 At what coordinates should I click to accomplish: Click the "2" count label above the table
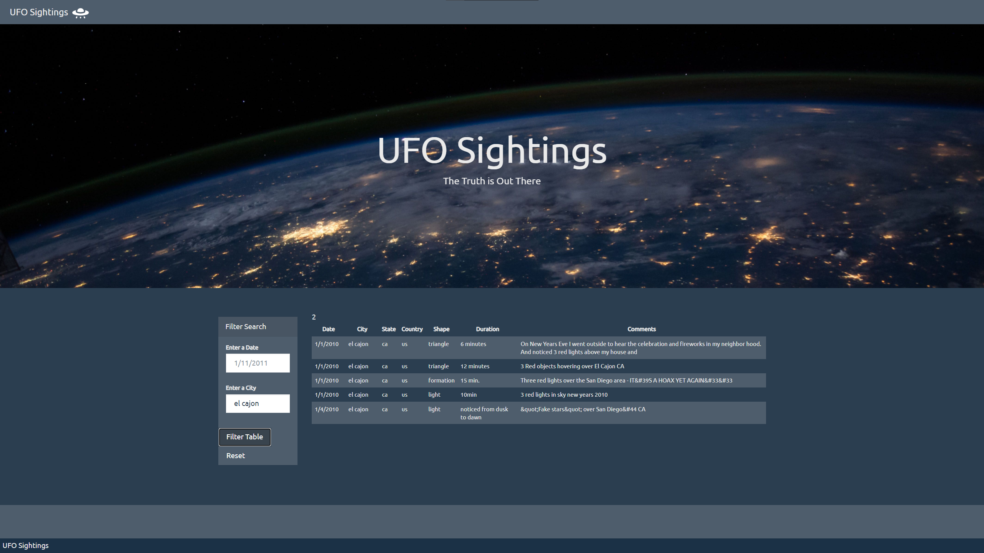point(314,317)
